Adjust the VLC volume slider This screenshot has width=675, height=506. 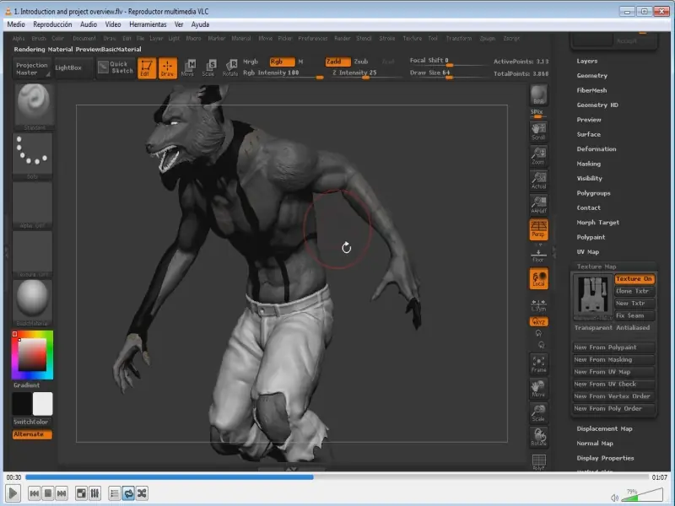point(642,495)
